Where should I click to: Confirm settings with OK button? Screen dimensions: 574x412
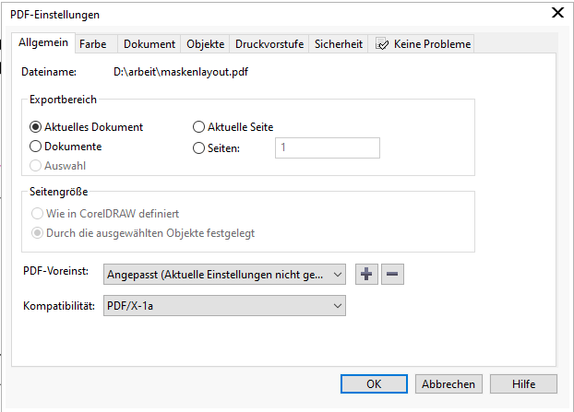coord(374,383)
